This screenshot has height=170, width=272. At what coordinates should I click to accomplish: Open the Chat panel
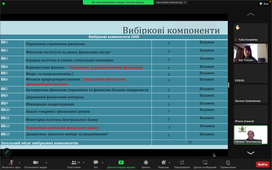click(96, 164)
